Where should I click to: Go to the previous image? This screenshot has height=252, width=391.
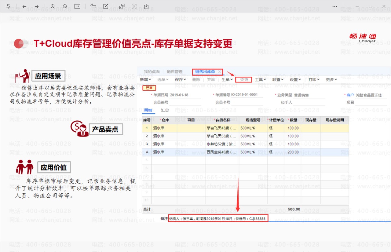coord(24,6)
